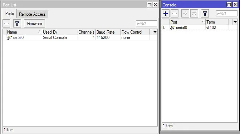
Task: Open filter in Port List window
Action: coord(17,24)
